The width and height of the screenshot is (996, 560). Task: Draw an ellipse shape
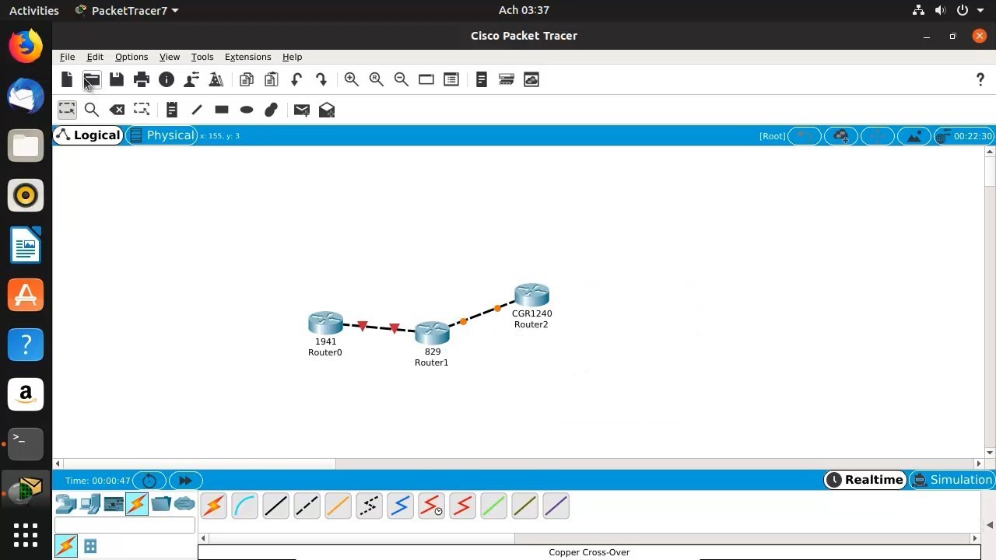[247, 110]
